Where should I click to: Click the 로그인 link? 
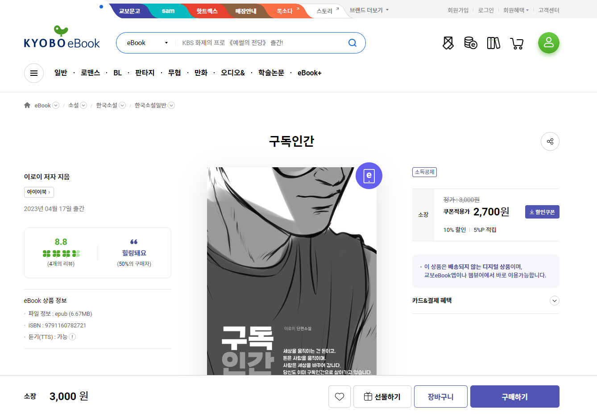click(x=486, y=10)
